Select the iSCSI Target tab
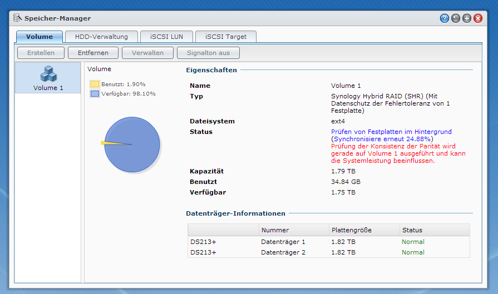The image size is (498, 294). [226, 37]
